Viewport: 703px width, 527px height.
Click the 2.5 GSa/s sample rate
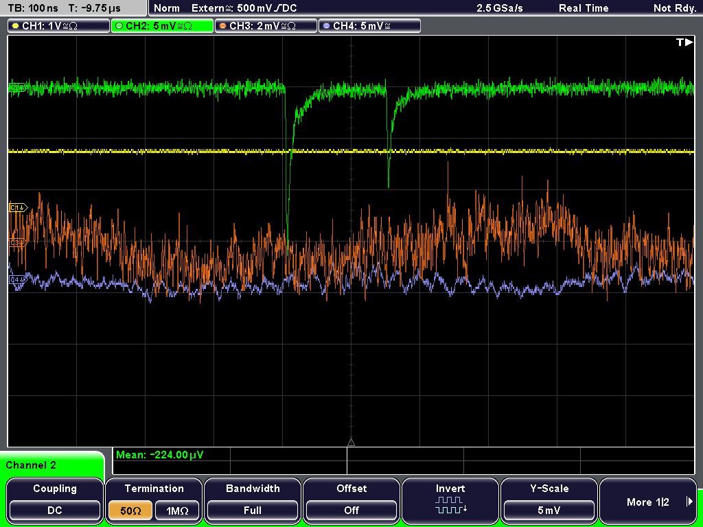(500, 8)
